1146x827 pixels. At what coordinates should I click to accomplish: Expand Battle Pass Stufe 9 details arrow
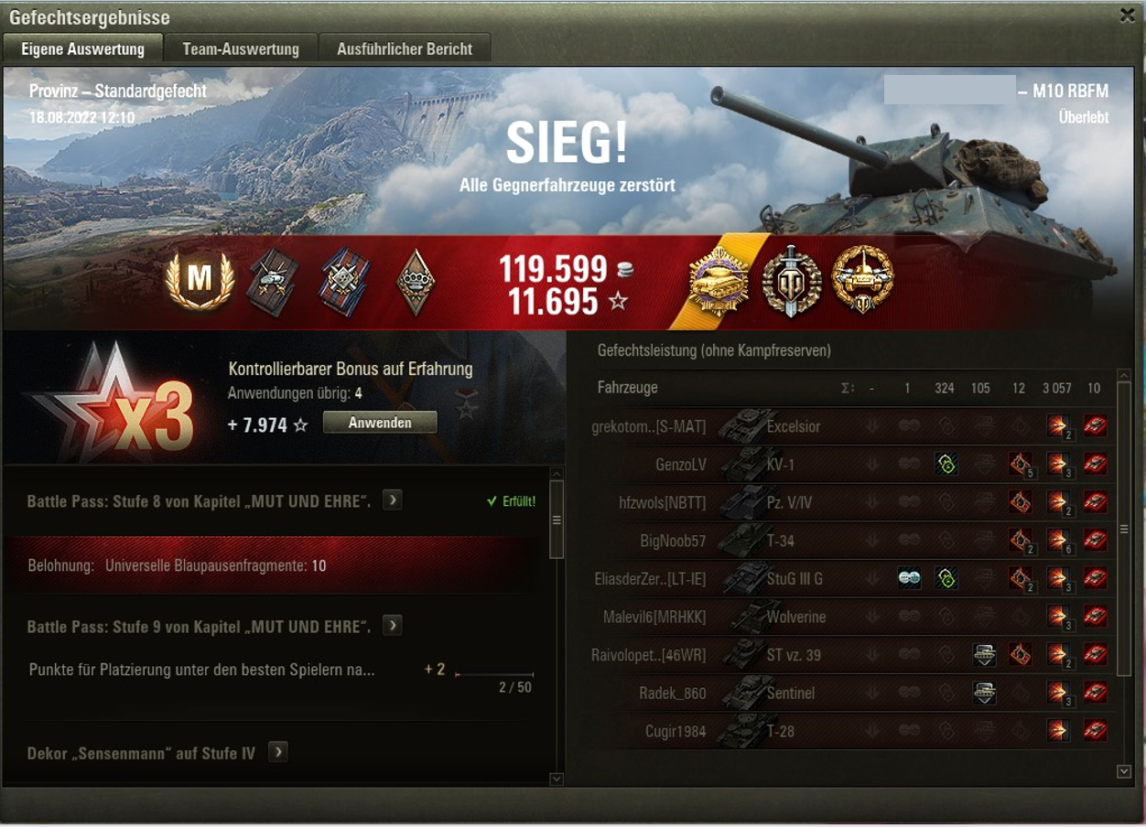tap(392, 626)
